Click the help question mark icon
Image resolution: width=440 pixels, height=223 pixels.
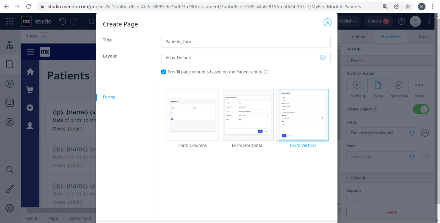pyautogui.click(x=402, y=21)
